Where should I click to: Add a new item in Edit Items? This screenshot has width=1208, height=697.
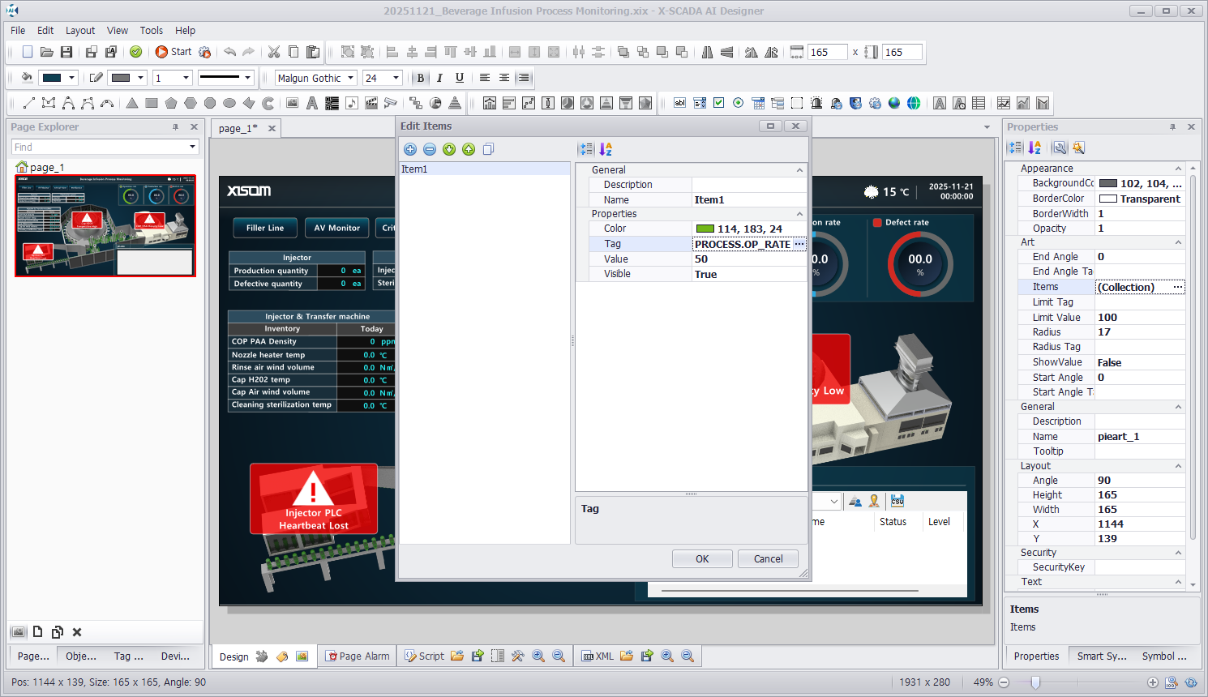coord(410,149)
